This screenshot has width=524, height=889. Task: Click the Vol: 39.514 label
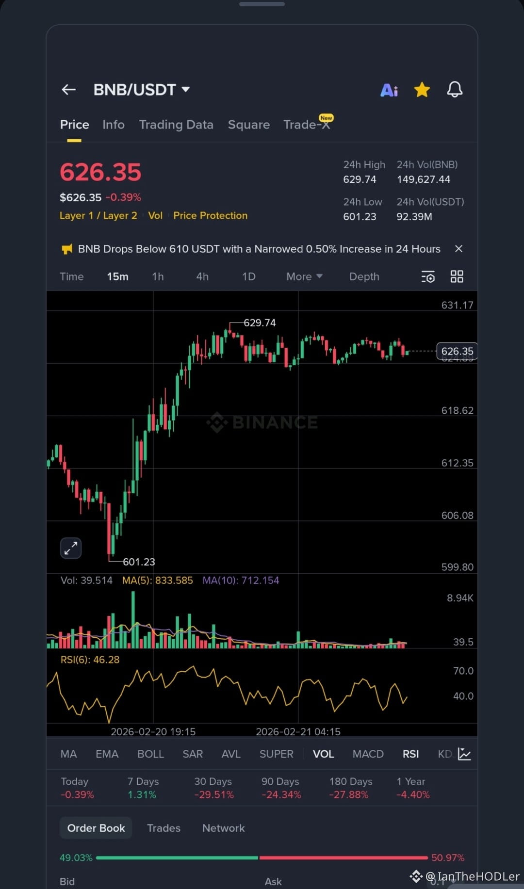pos(86,581)
